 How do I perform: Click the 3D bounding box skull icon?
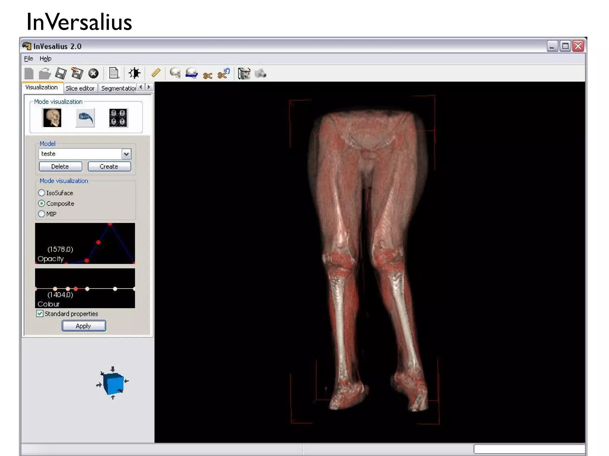point(244,73)
